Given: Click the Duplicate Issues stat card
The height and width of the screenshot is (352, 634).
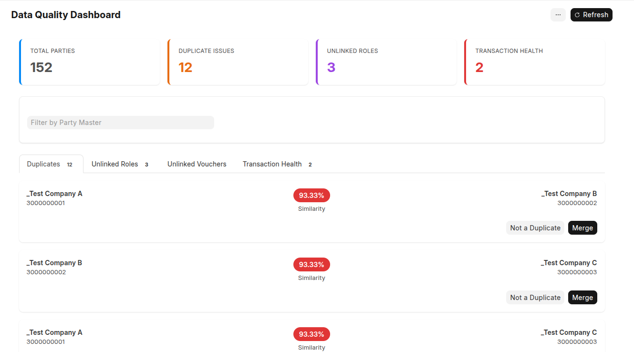Looking at the screenshot, I should click(238, 62).
